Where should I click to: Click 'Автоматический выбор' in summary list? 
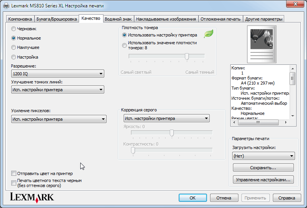264,103
